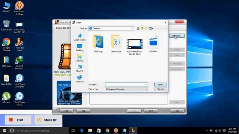Viewport: 239px width, 134px height.
Task: Create new folder toolbar icon
Action: pyautogui.click(x=146, y=28)
